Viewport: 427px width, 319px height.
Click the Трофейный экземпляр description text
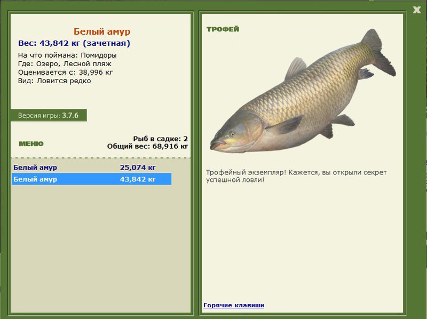pos(296,176)
